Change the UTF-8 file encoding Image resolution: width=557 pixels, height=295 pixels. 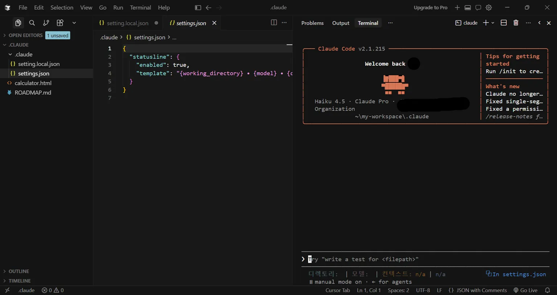coord(423,290)
